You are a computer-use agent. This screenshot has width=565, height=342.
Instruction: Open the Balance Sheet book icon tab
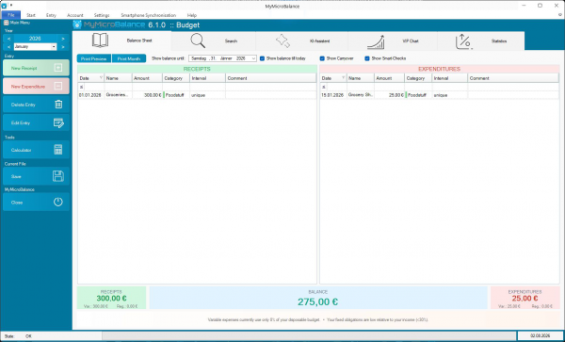(100, 41)
